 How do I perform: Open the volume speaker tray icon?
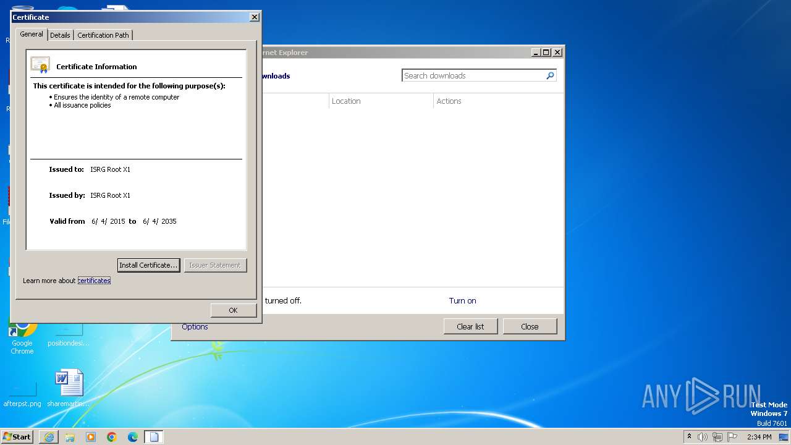[703, 437]
